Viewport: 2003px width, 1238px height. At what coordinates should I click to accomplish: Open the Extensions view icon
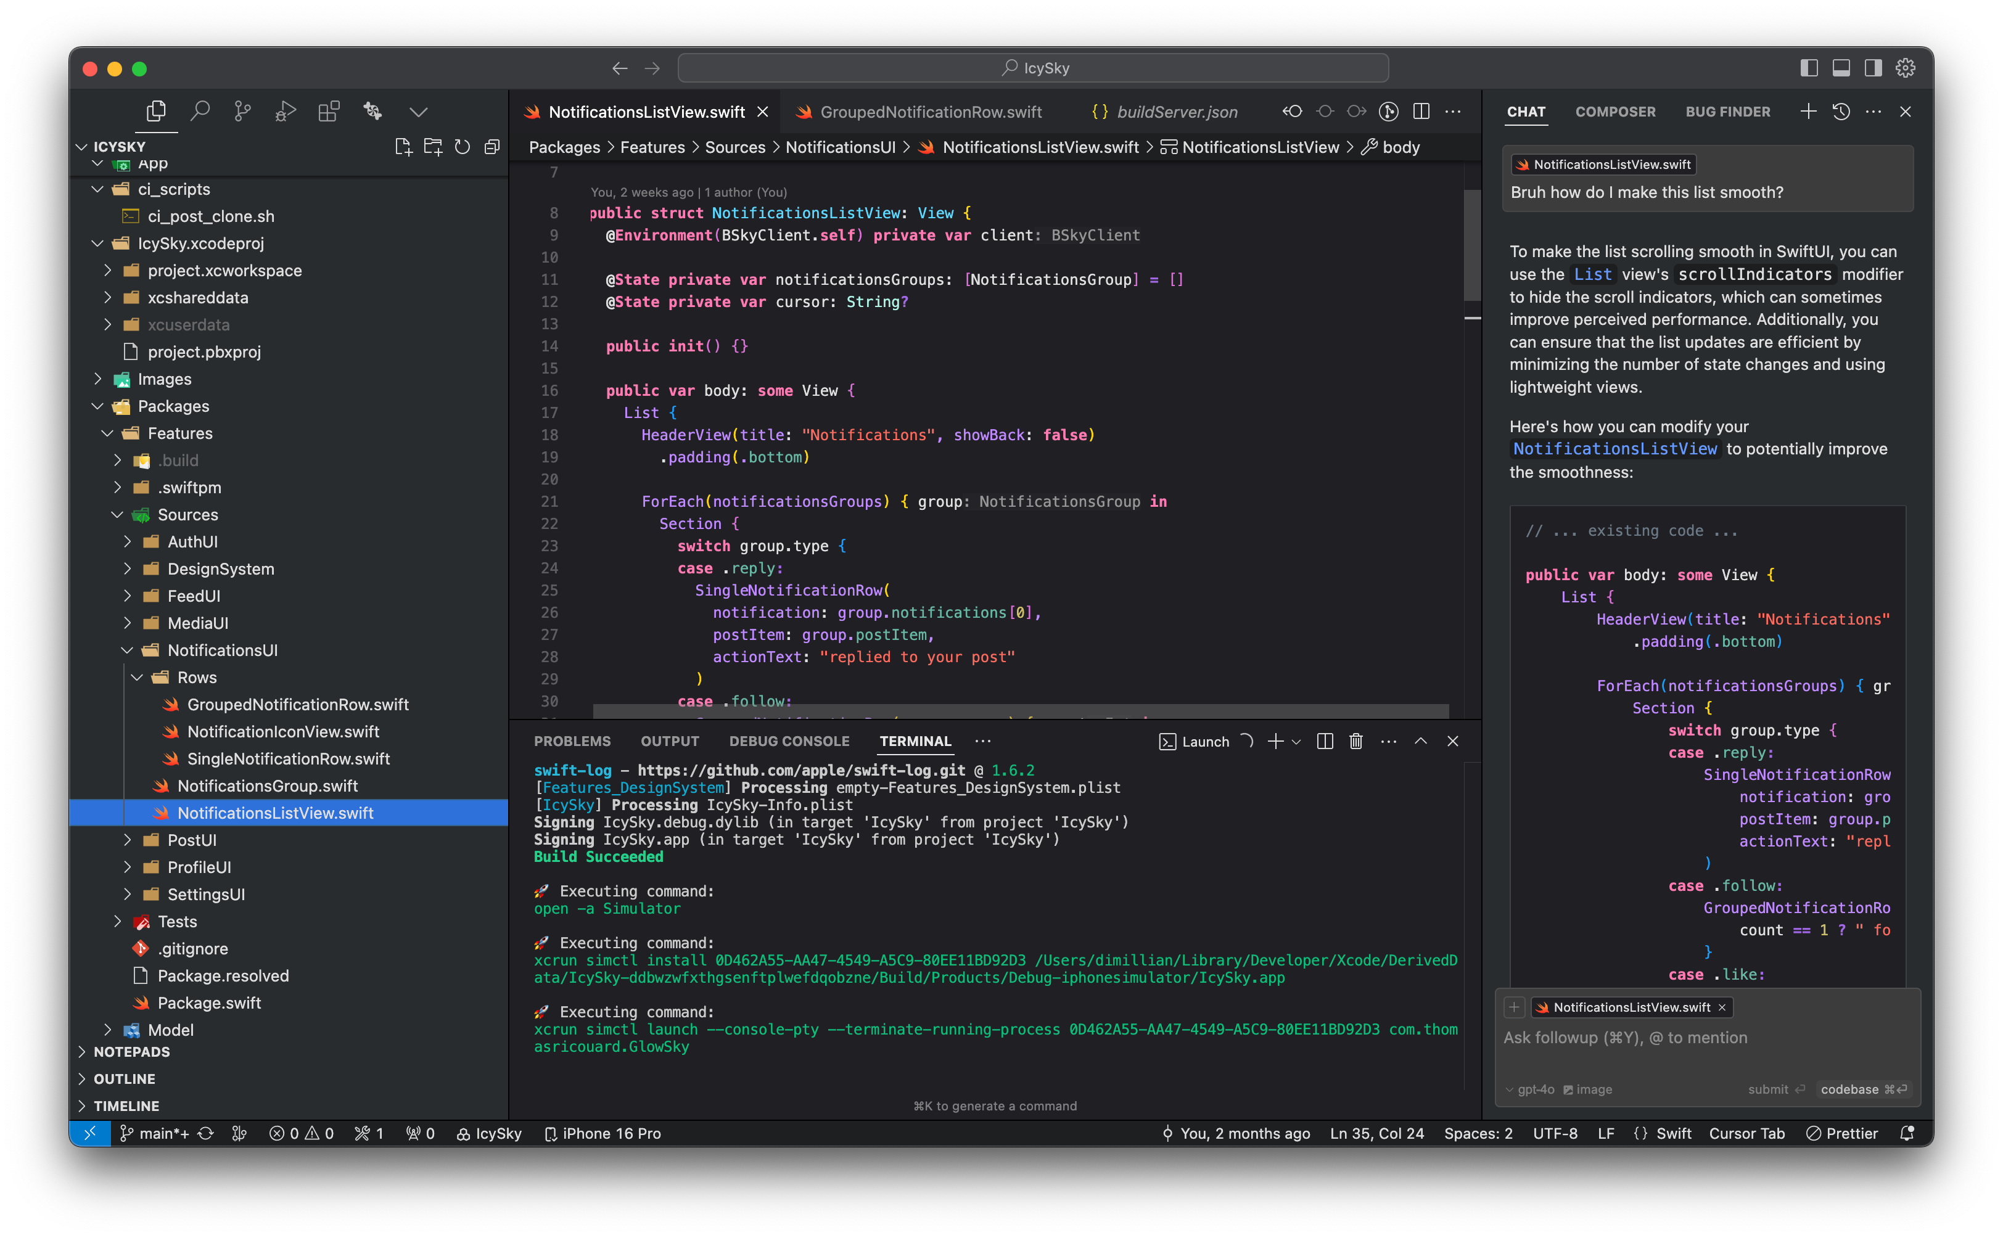coord(328,110)
